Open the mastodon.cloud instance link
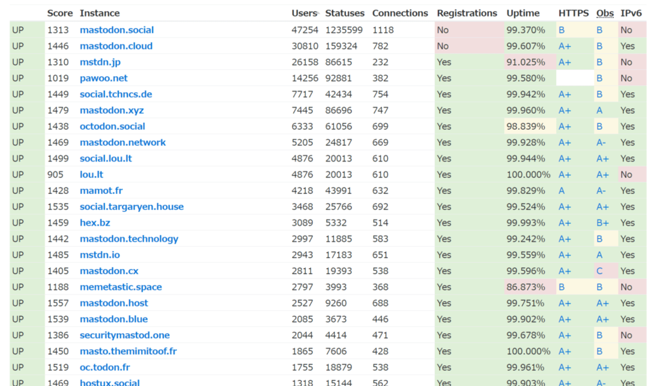The image size is (651, 386). point(116,46)
